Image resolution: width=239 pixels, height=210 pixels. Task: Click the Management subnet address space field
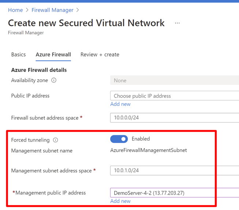click(174, 170)
